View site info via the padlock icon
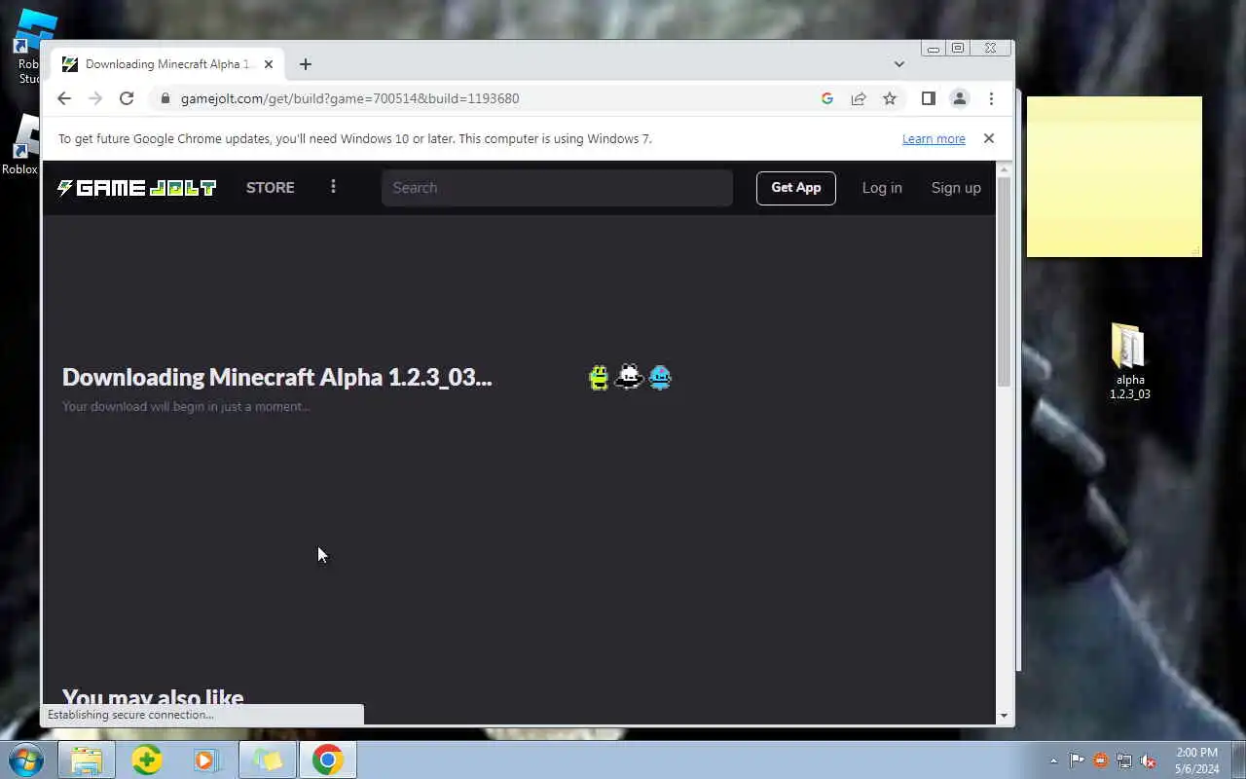1246x779 pixels. point(165,98)
